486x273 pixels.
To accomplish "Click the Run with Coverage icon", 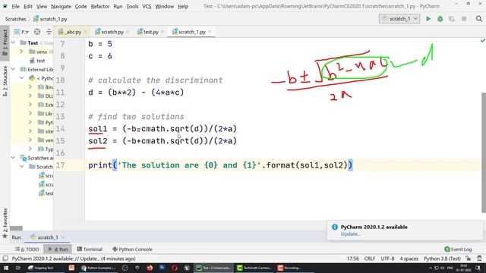I will (x=452, y=19).
